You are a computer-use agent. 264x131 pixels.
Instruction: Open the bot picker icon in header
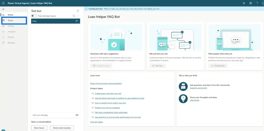pyautogui.click(x=244, y=3)
